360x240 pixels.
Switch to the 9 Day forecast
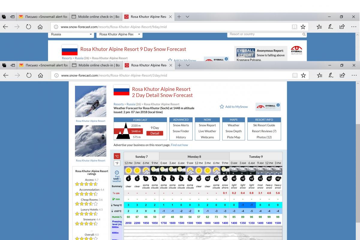155,128
